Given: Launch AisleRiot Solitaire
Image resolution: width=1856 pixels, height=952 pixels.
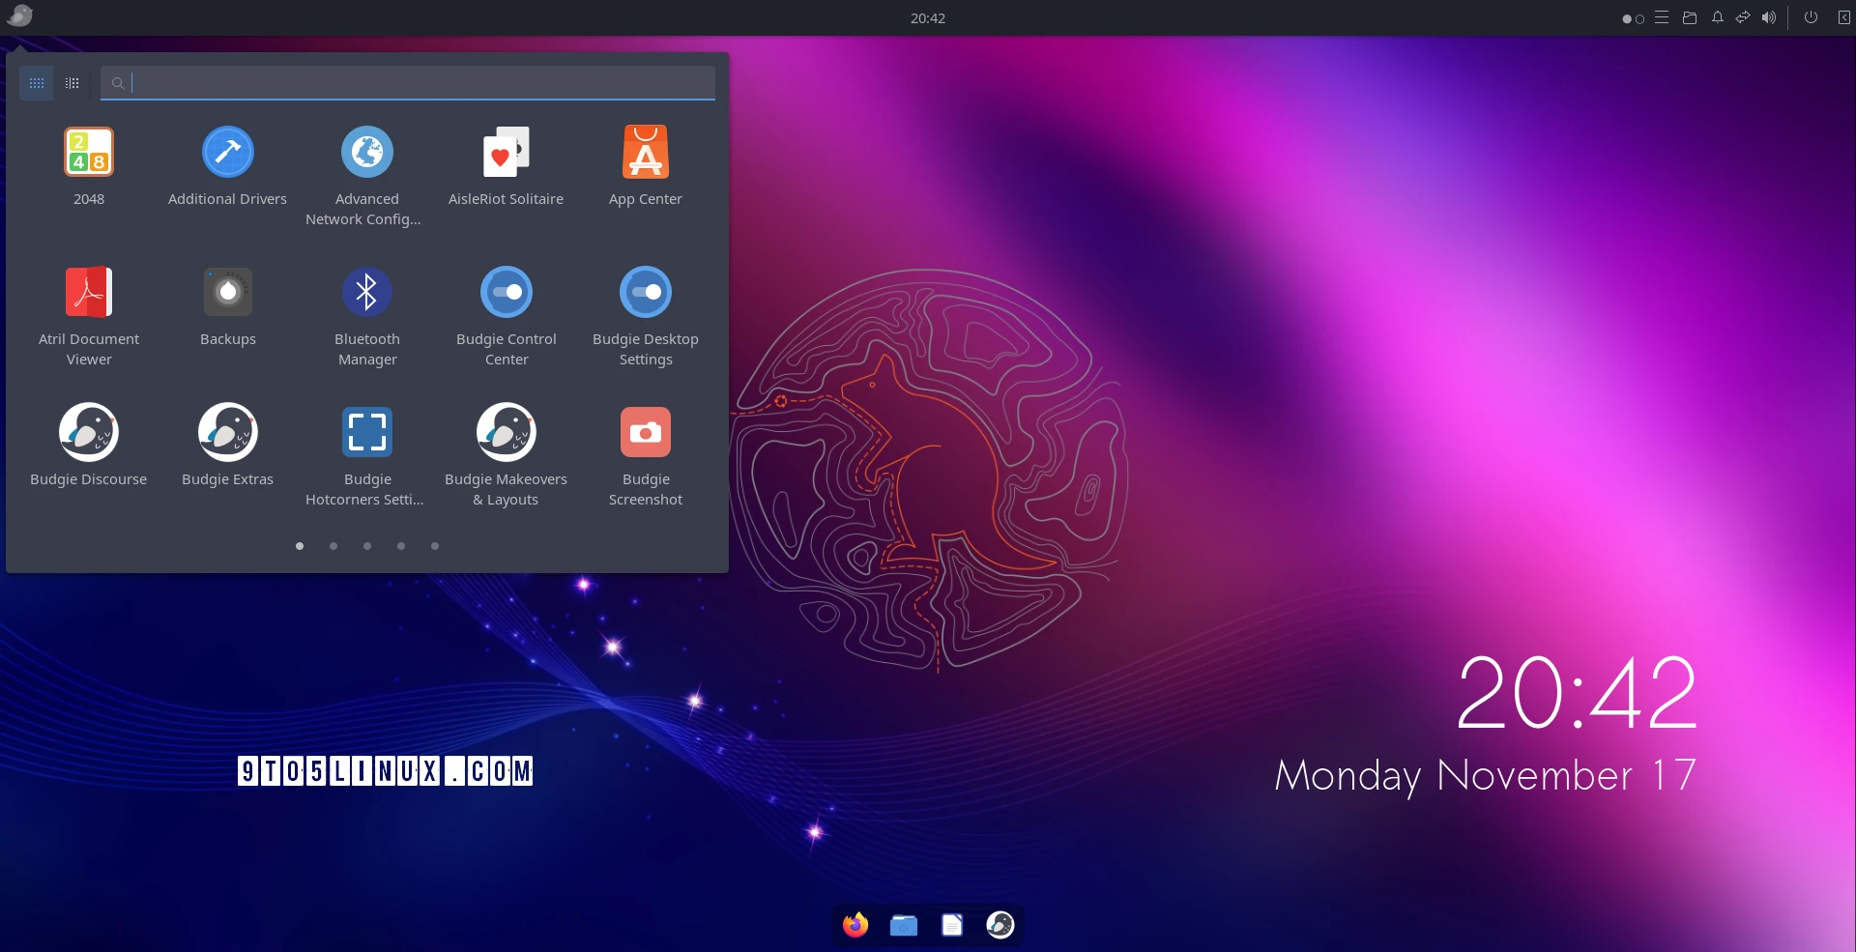Looking at the screenshot, I should 506,153.
